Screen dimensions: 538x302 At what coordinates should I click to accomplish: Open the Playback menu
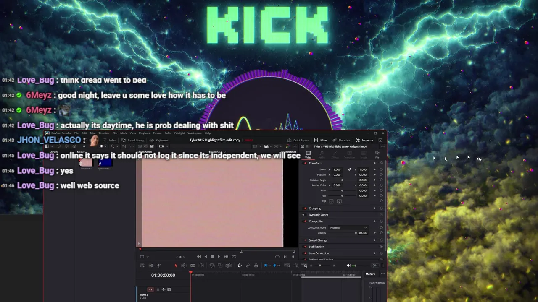[x=145, y=133]
